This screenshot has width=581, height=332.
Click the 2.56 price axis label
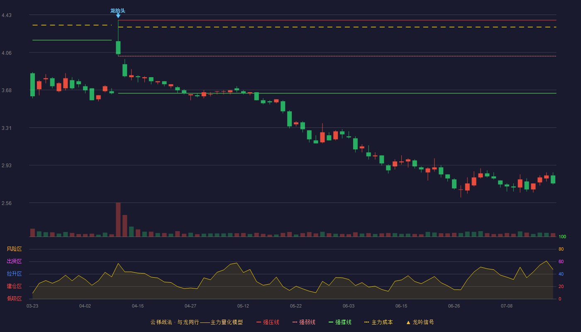click(6, 203)
